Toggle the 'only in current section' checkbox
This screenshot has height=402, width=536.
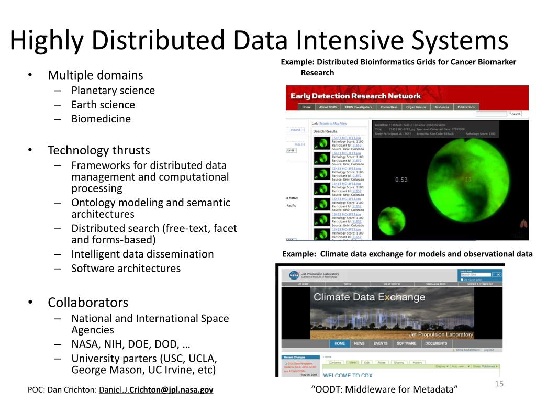point(462,280)
